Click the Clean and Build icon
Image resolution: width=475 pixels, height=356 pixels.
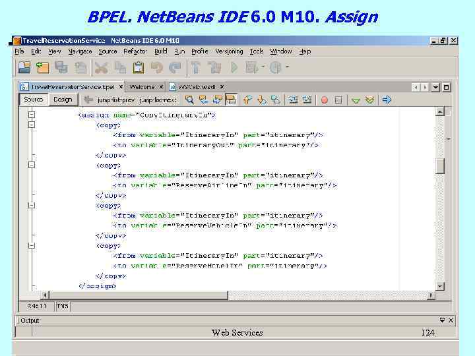coord(215,67)
